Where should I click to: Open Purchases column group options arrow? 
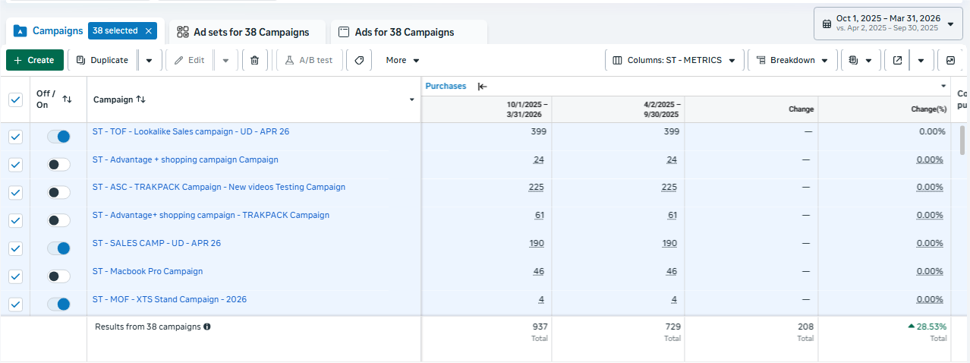[944, 86]
